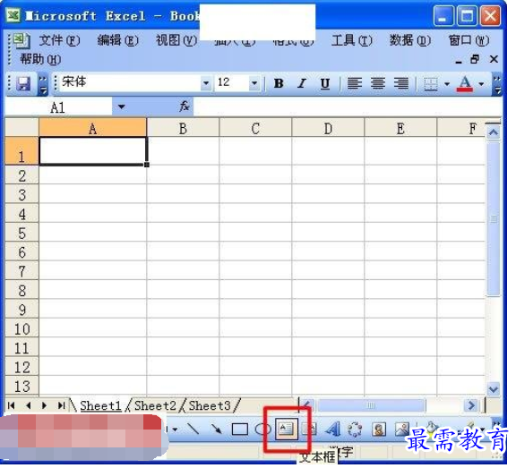Select the Oval drawing tool

(x=262, y=429)
